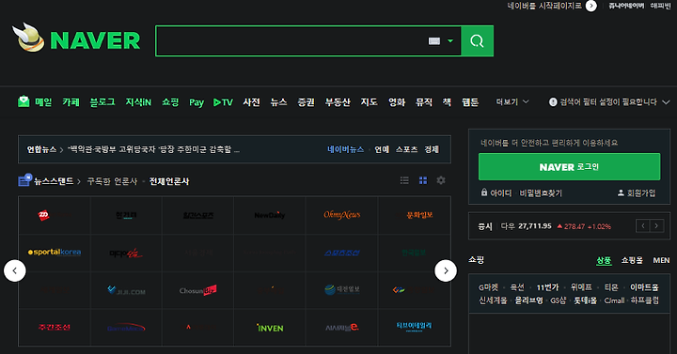The width and height of the screenshot is (677, 354).
Task: Open the 대전일보 publisher tile
Action: [341, 290]
